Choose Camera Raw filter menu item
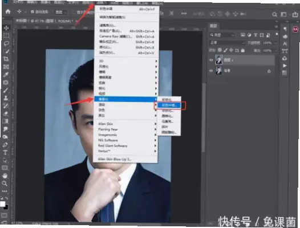Viewport: 300px width, 228px height. (x=127, y=36)
